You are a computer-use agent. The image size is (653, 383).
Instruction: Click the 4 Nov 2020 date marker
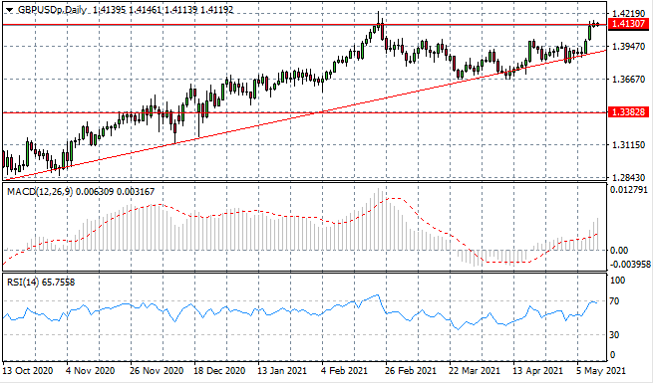pyautogui.click(x=90, y=370)
